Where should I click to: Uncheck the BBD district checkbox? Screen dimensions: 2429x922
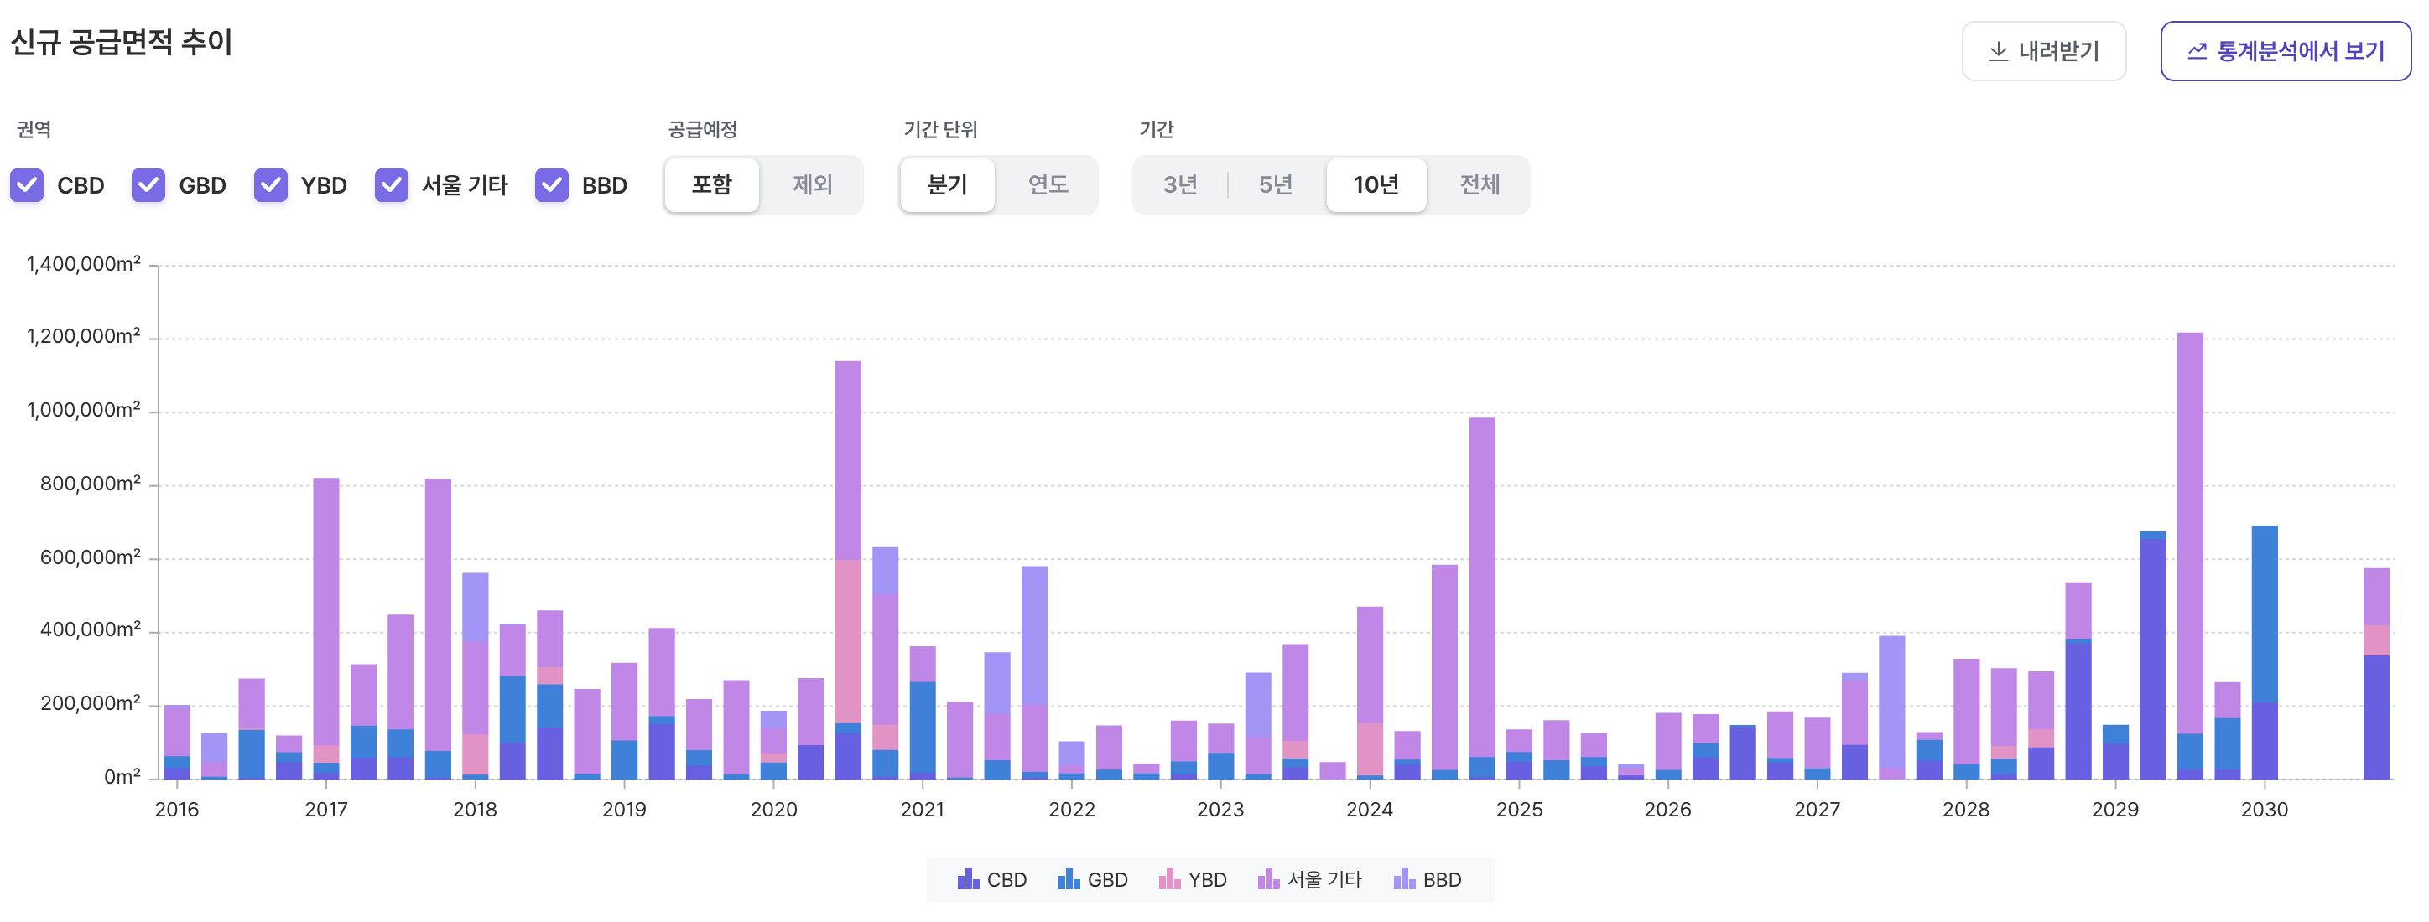tap(552, 184)
